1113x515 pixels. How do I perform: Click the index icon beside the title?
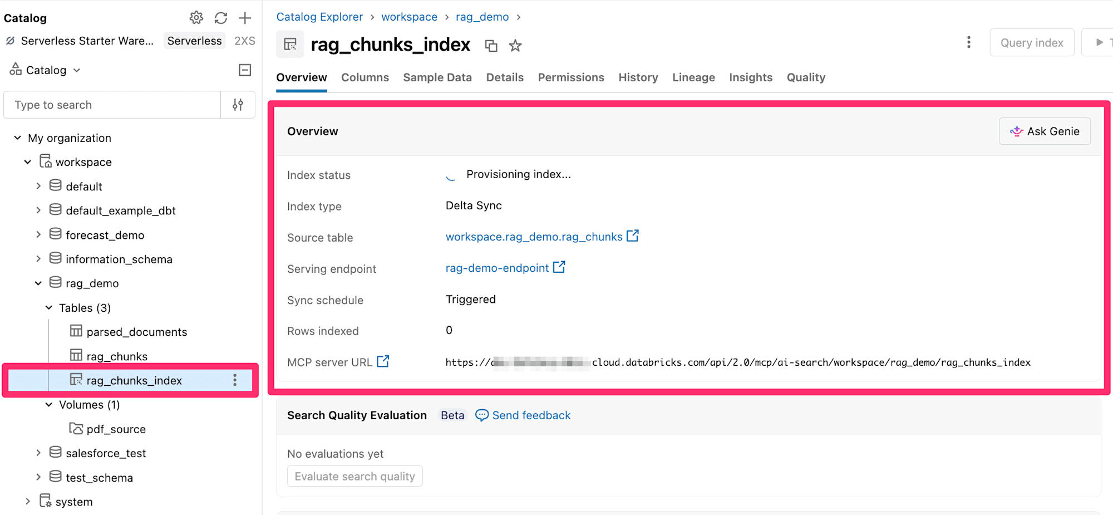(x=290, y=45)
